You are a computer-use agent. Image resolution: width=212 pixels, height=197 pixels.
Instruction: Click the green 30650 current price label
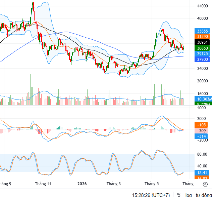(x=202, y=48)
